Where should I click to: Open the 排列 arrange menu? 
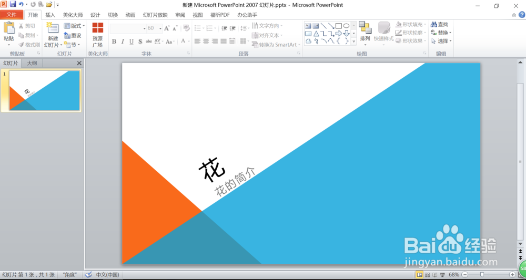pos(365,34)
